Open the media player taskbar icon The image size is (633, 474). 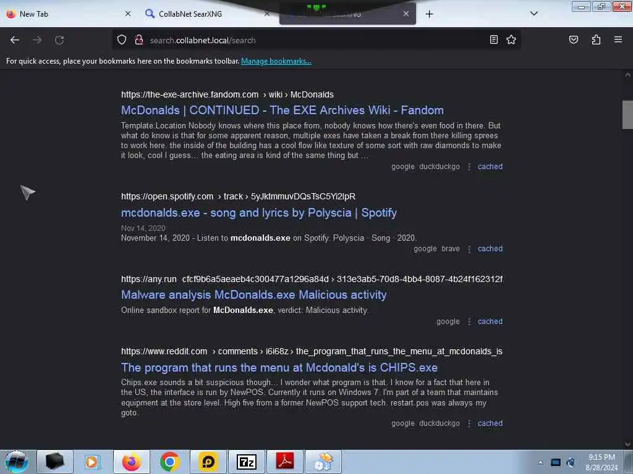(93, 462)
